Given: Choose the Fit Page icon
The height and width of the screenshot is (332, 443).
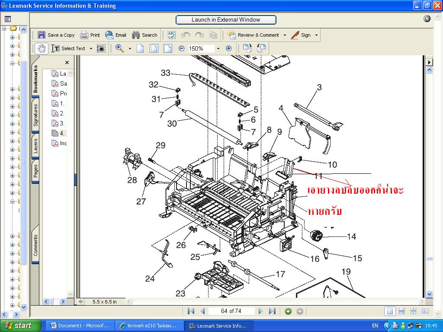Looking at the screenshot, I should click(154, 48).
